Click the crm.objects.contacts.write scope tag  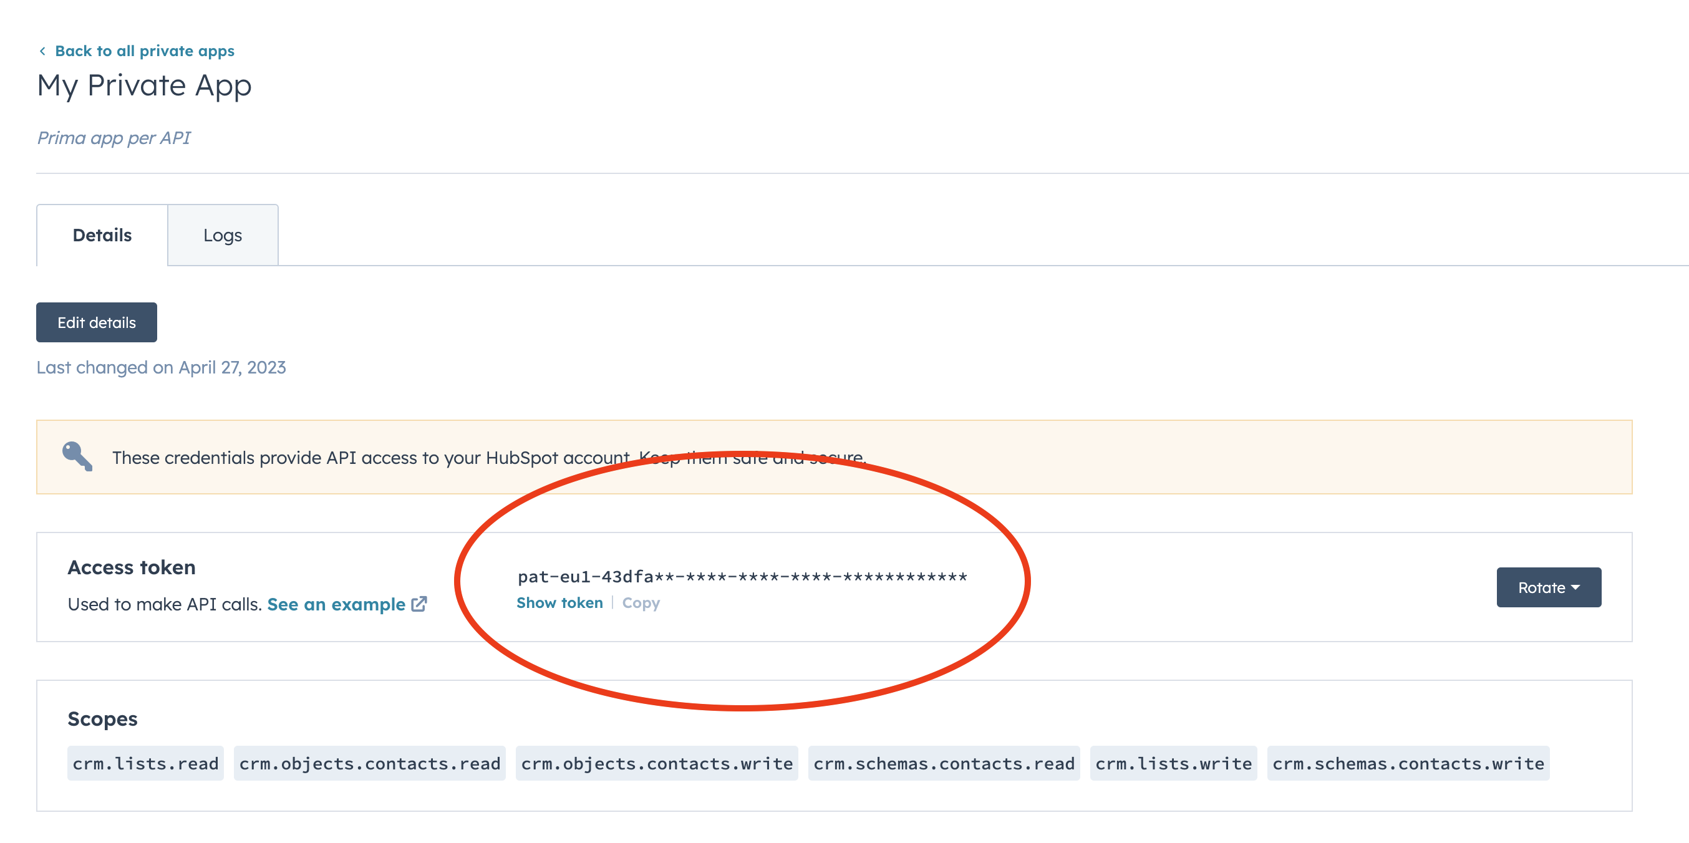coord(657,763)
